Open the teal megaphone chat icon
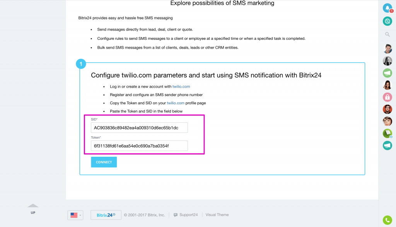Screen dimensions: 396x227 pos(387,146)
